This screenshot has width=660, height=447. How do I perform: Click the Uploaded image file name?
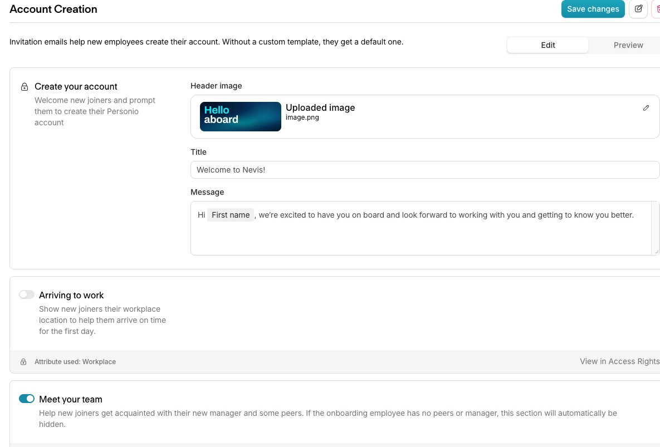(x=302, y=117)
